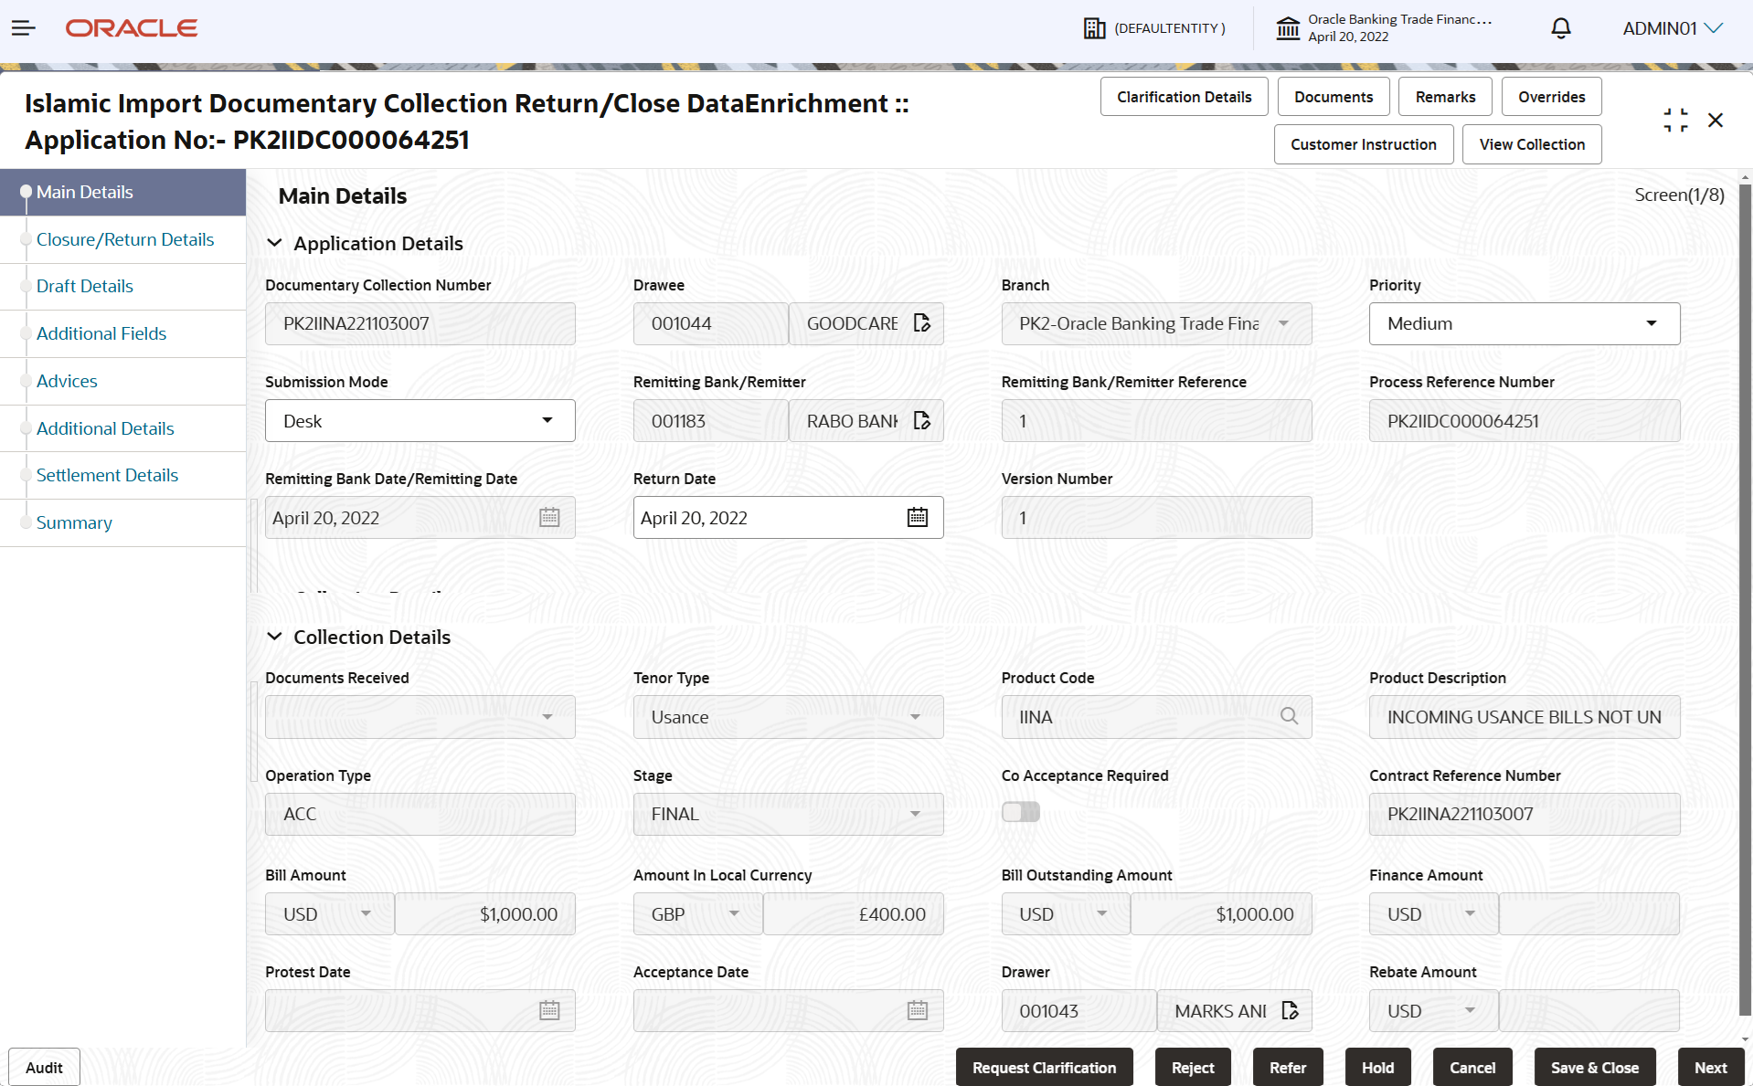The width and height of the screenshot is (1753, 1086).
Task: Open the Return Date calendar picker
Action: click(918, 518)
